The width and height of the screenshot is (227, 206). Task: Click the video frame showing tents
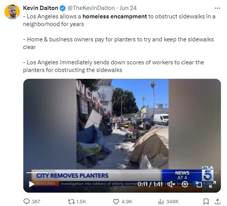[122, 124]
